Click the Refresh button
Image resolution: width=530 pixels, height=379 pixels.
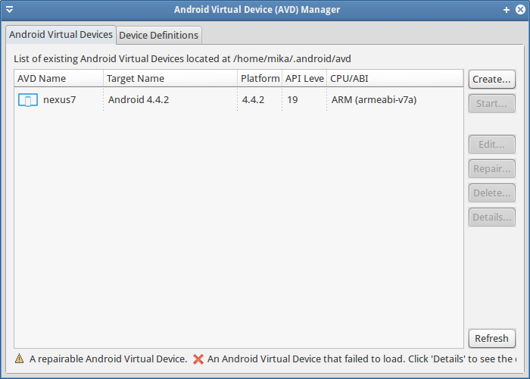point(491,338)
